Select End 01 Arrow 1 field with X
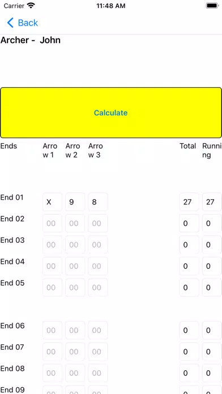This screenshot has height=394, width=222. [52, 202]
